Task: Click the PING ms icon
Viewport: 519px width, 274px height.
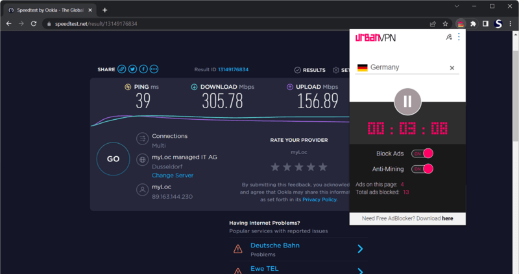Action: (128, 87)
